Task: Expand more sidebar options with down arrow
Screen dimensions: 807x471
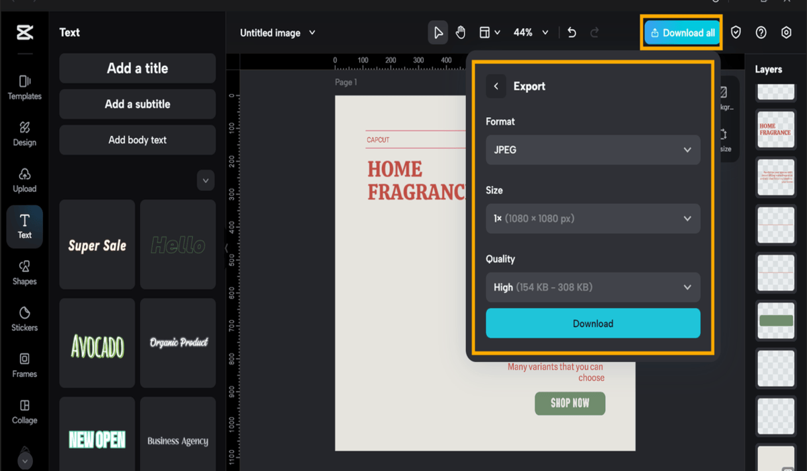Action: [25, 461]
